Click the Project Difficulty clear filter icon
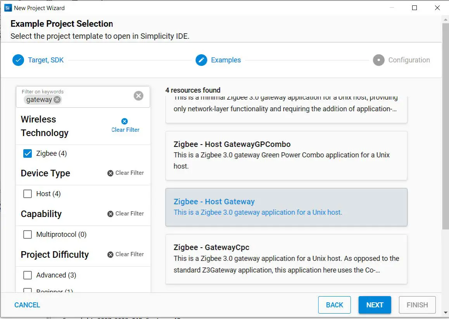449x319 pixels. (x=111, y=254)
